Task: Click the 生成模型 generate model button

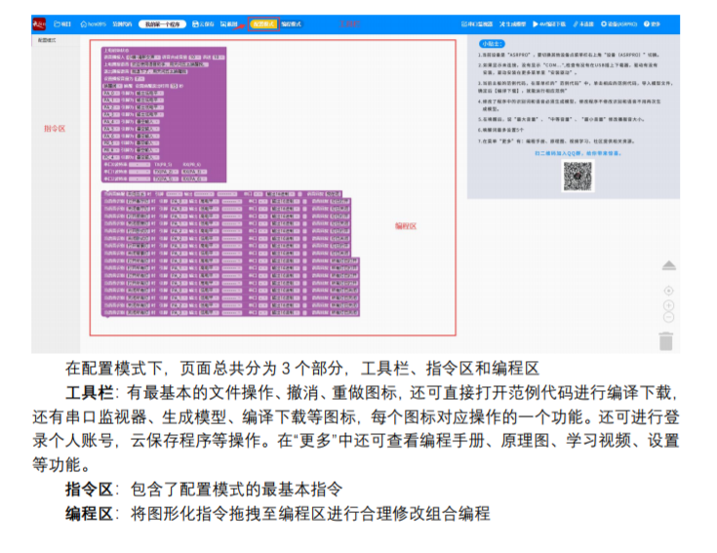Action: pyautogui.click(x=512, y=24)
